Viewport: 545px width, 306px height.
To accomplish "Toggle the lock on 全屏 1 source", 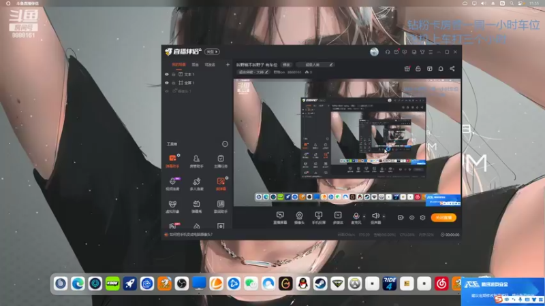I will [174, 83].
